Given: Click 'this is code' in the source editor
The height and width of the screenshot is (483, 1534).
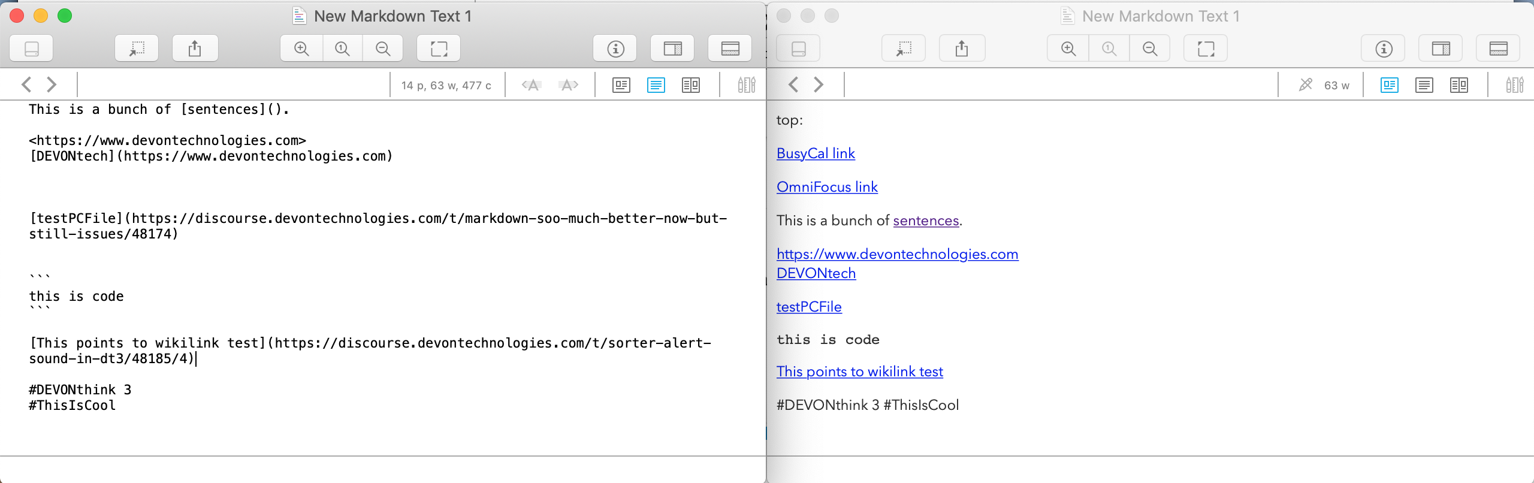Looking at the screenshot, I should (76, 296).
